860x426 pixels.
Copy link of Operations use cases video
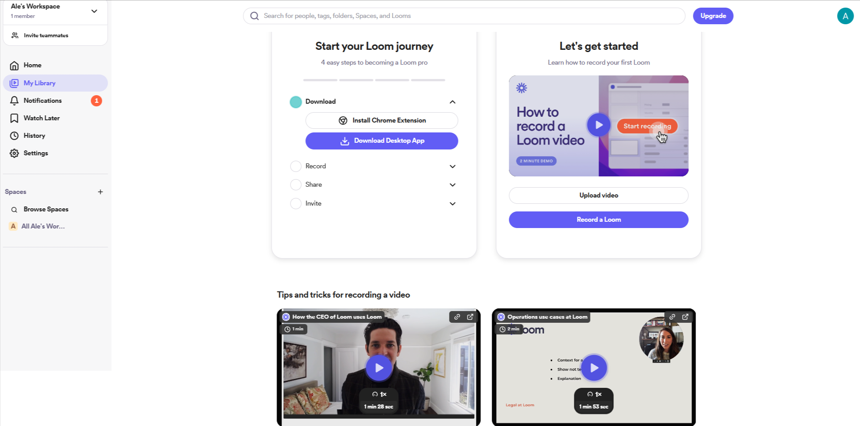point(672,317)
